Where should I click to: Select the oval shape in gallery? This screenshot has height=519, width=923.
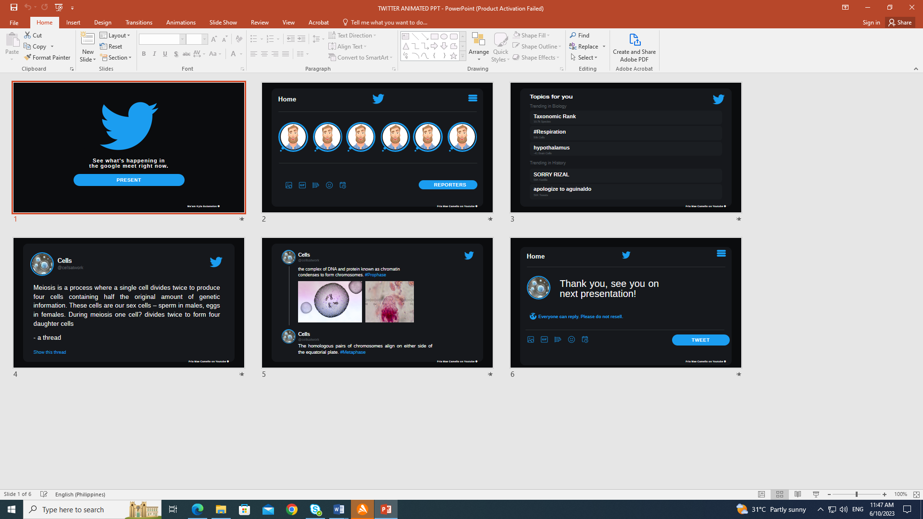click(x=444, y=37)
